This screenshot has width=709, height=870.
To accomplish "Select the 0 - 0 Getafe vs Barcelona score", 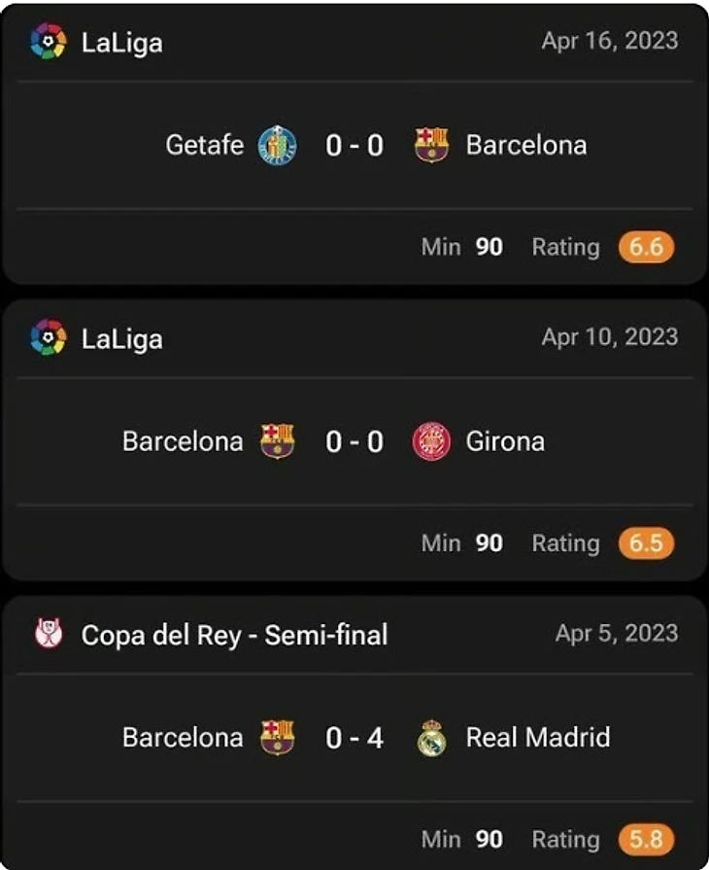I will tap(354, 146).
